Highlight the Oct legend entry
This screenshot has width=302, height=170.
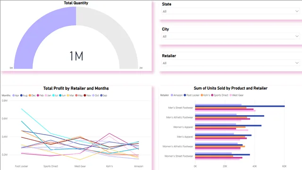[95, 95]
